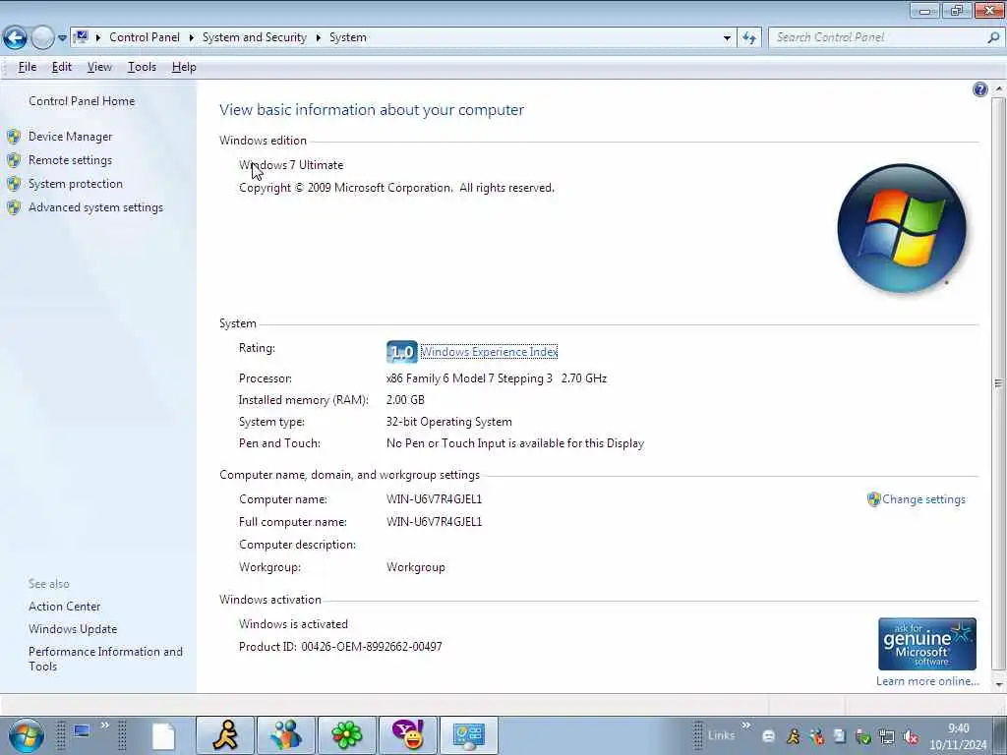Click System and Security breadcrumb
This screenshot has width=1007, height=755.
pyautogui.click(x=255, y=38)
